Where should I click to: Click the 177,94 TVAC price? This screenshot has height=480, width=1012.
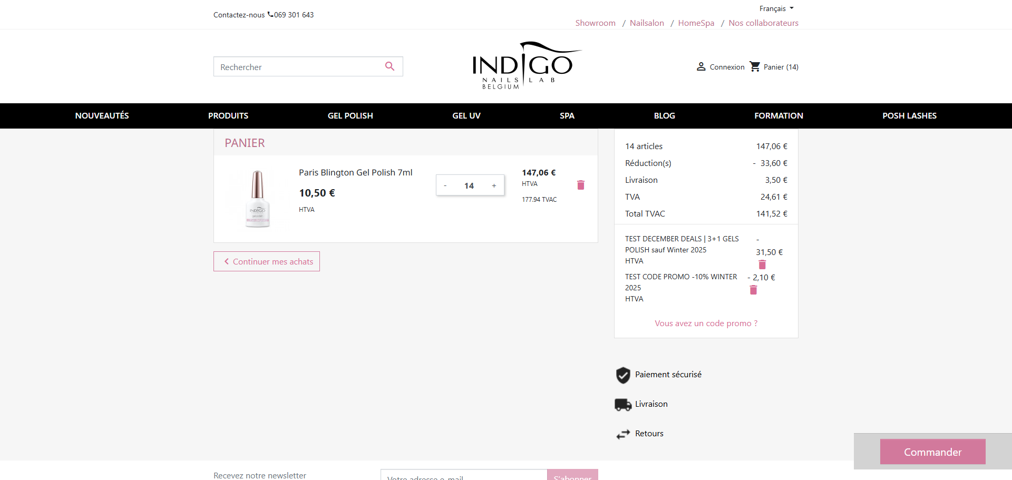point(539,200)
